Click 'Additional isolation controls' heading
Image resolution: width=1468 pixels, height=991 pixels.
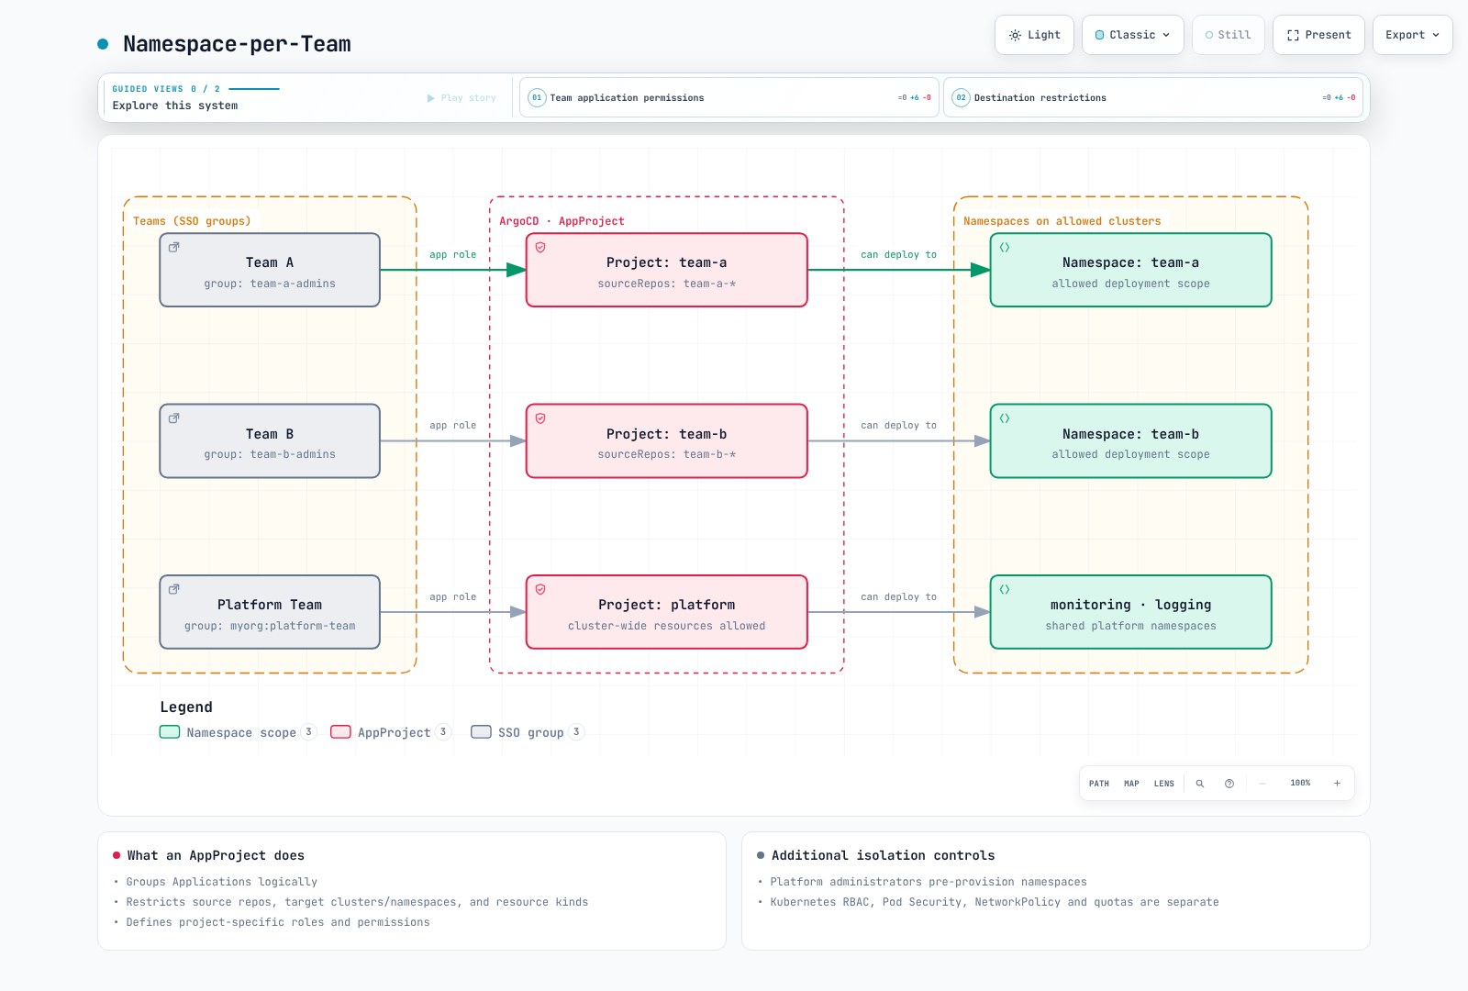884,855
